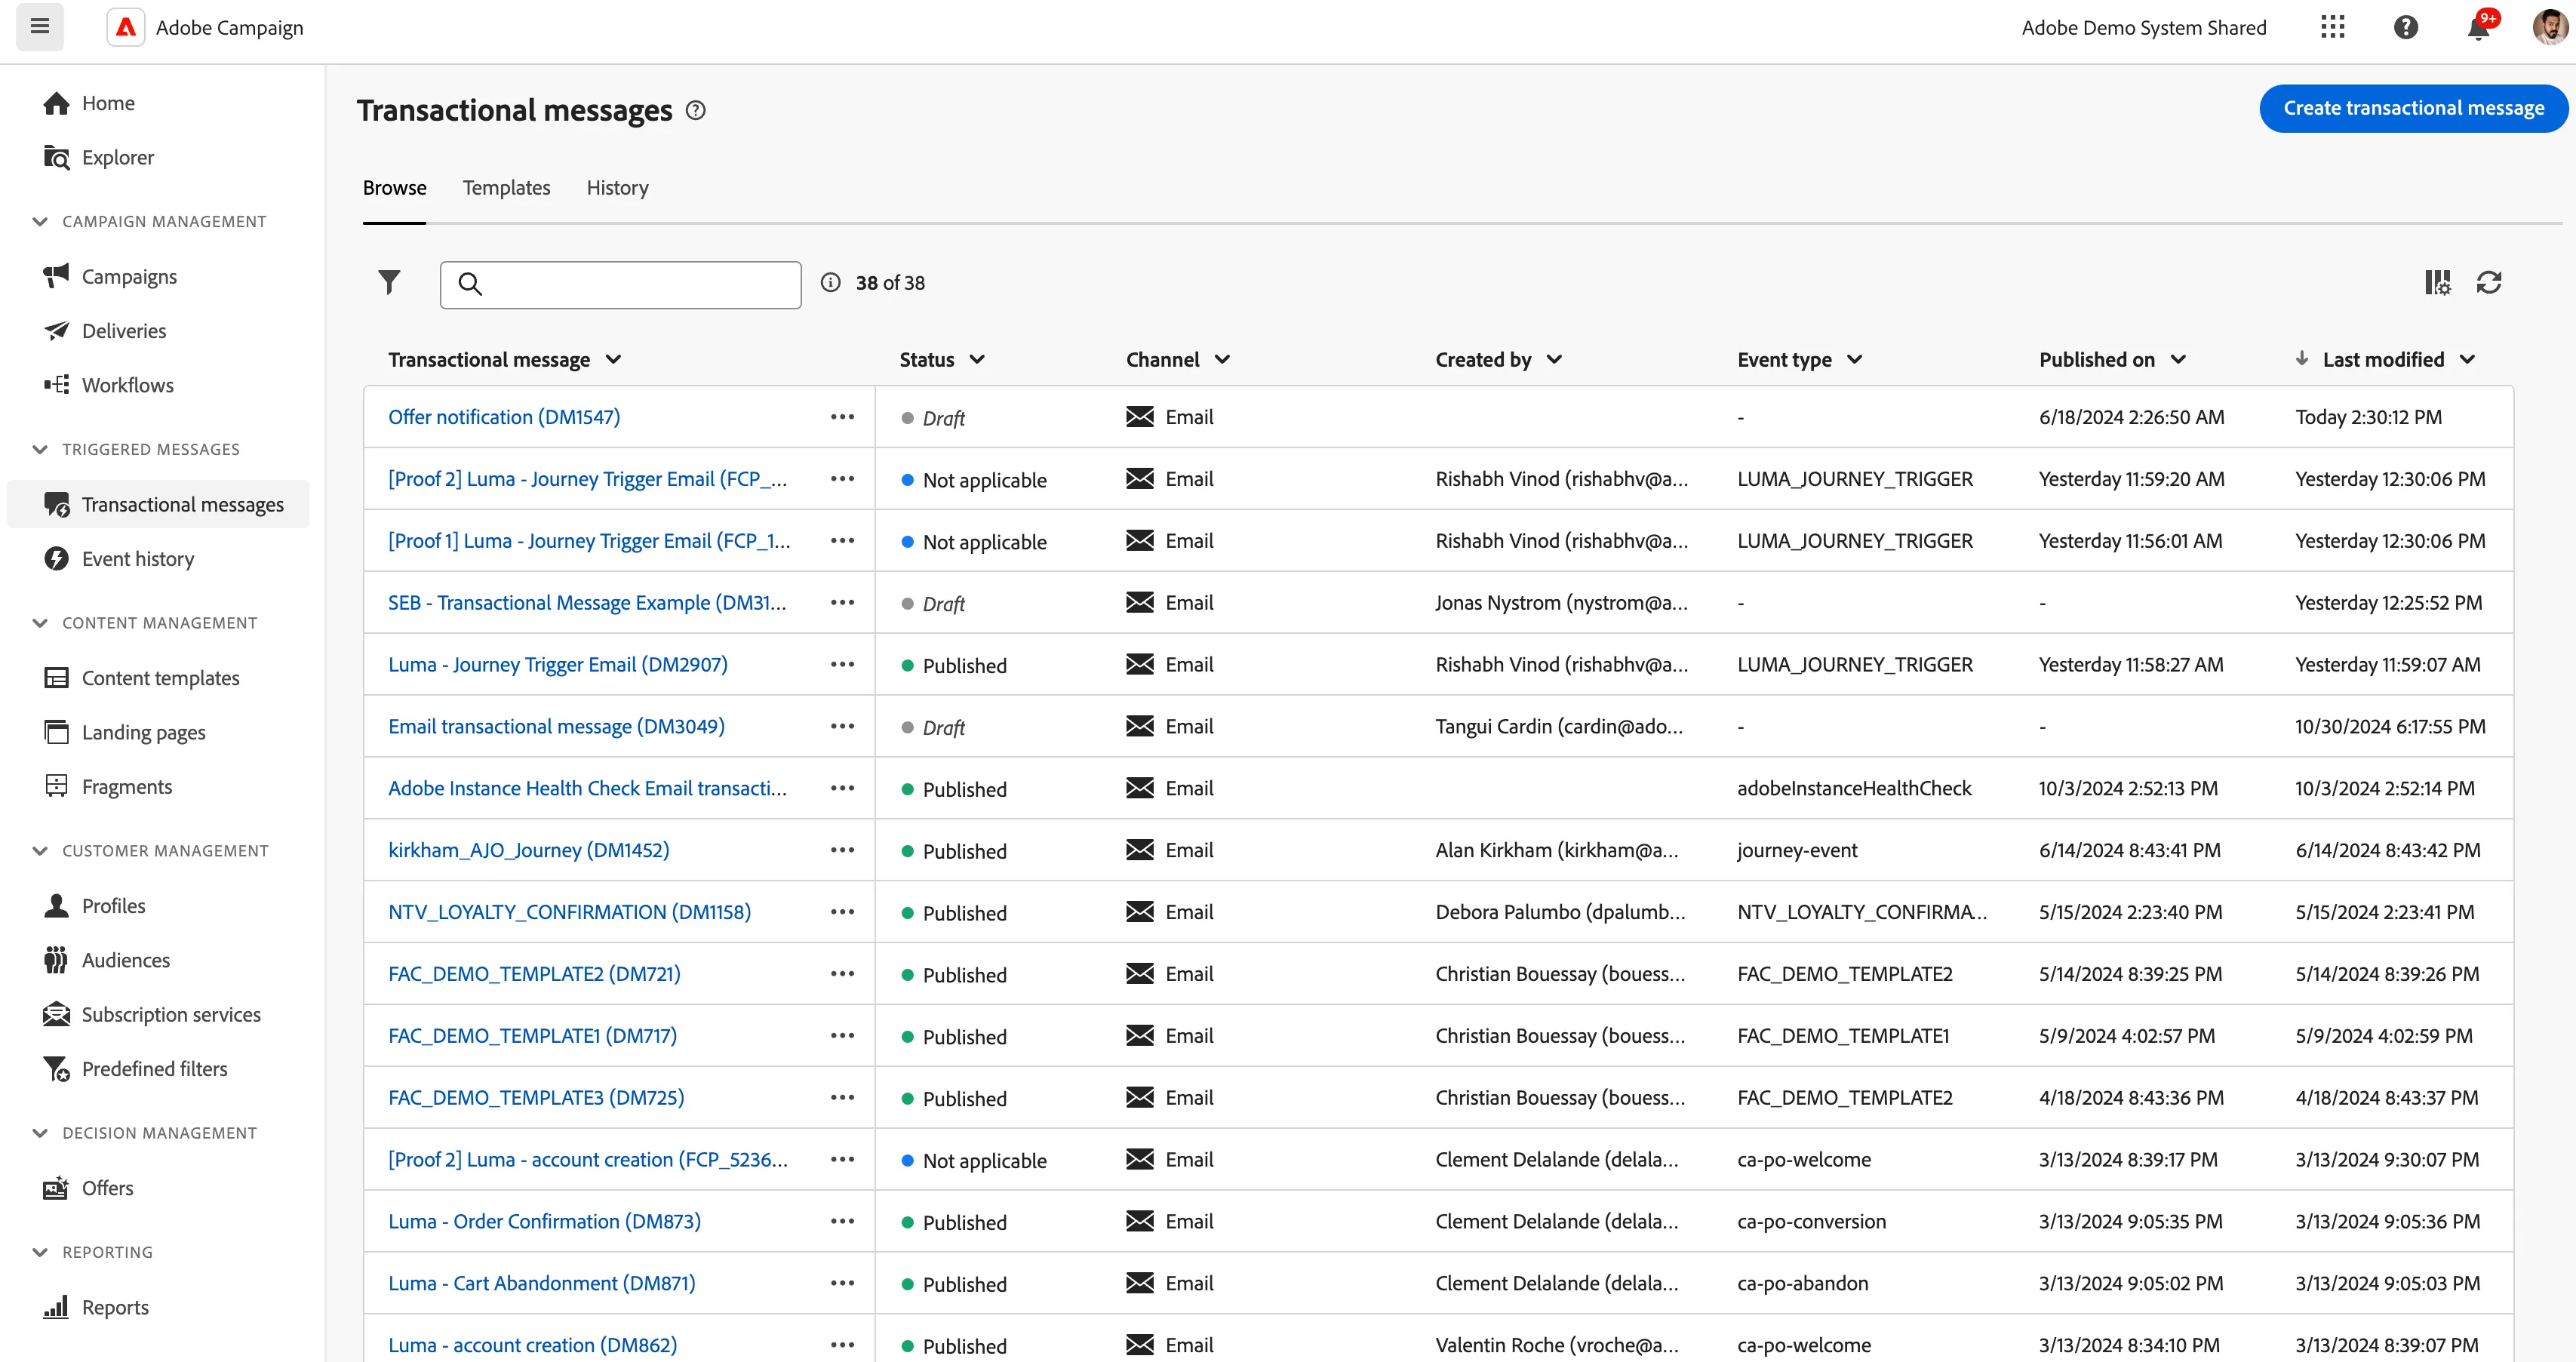
Task: Open the Last modified column dropdown
Action: click(2467, 360)
